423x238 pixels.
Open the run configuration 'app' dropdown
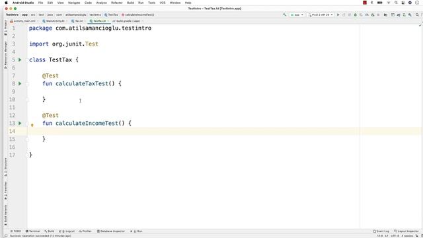coord(297,15)
